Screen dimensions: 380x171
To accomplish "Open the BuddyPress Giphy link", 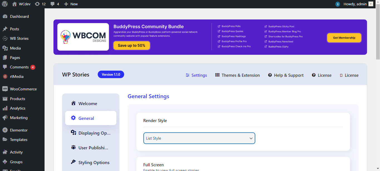I will [276, 46].
